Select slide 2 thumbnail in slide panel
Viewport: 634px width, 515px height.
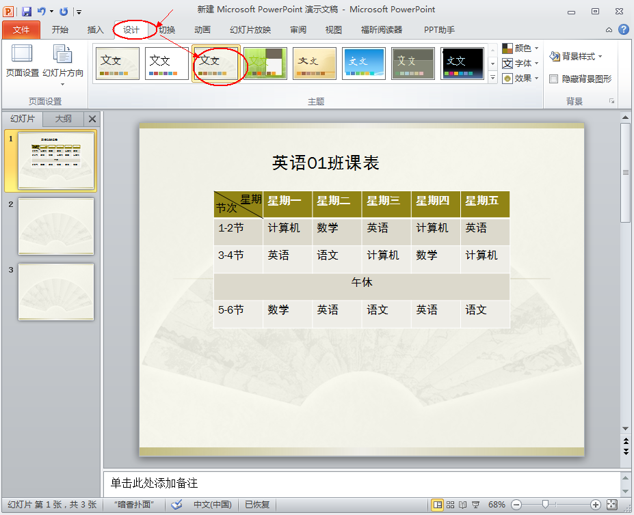click(56, 226)
